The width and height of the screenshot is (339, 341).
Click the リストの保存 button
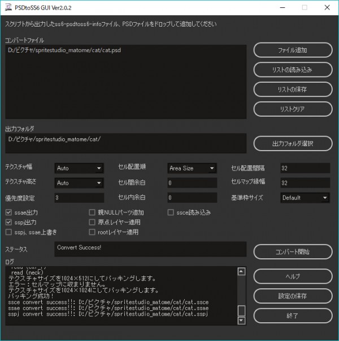point(293,89)
